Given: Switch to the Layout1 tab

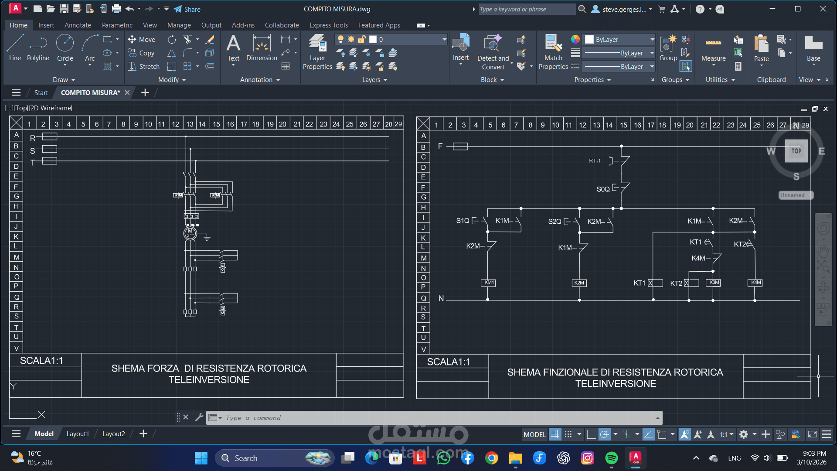Looking at the screenshot, I should pyautogui.click(x=78, y=434).
